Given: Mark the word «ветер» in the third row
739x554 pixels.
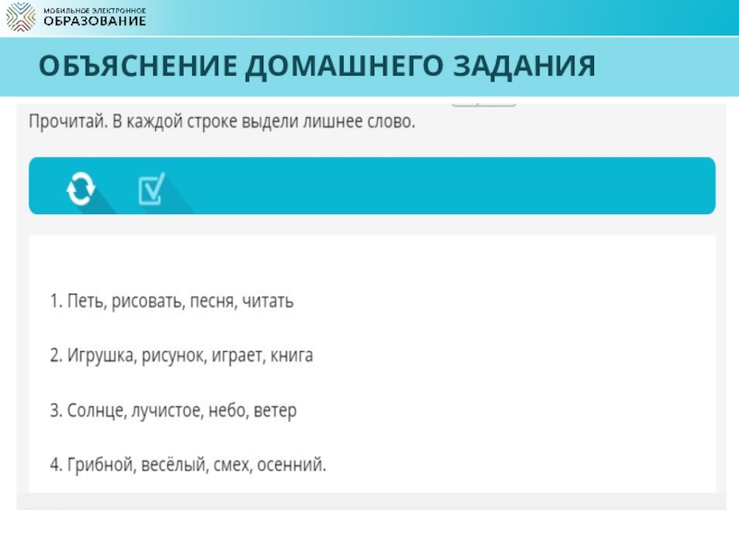Looking at the screenshot, I should pyautogui.click(x=276, y=410).
